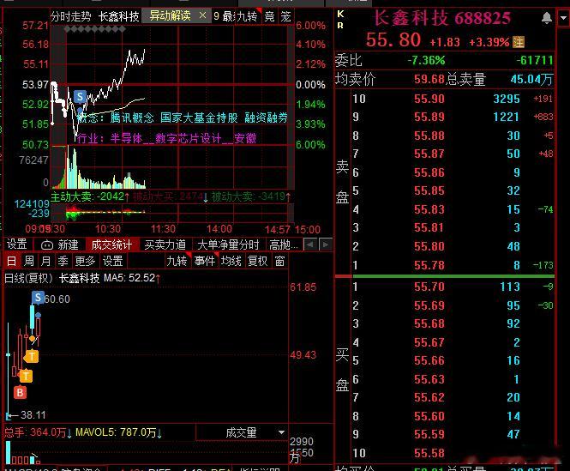The image size is (570, 471).
Task: Click the 总卖量 value 45.04万
Action: (531, 79)
